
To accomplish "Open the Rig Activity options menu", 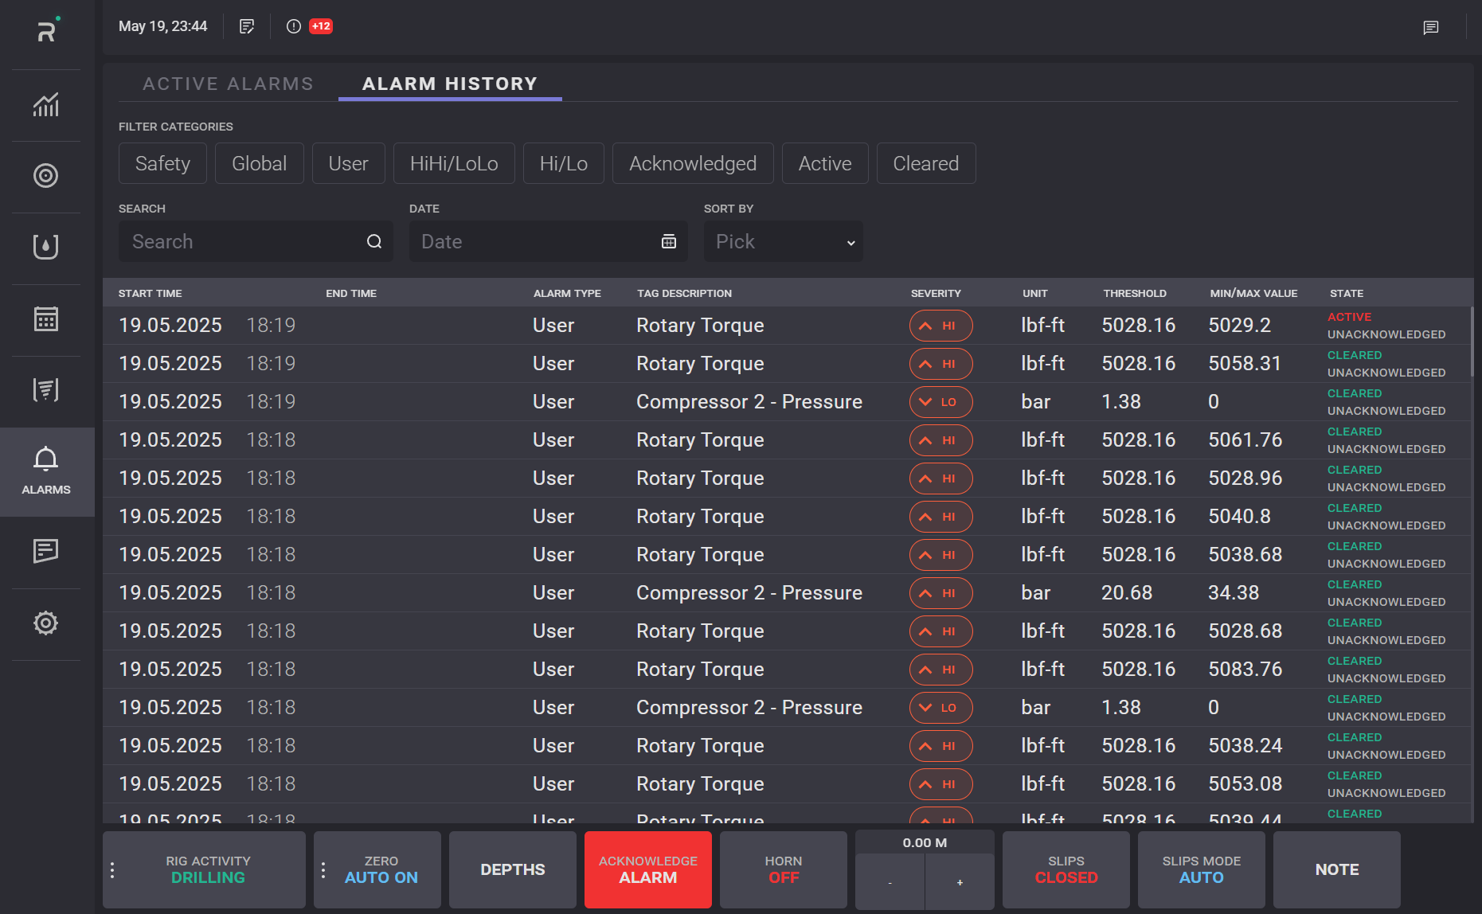I will click(x=112, y=870).
